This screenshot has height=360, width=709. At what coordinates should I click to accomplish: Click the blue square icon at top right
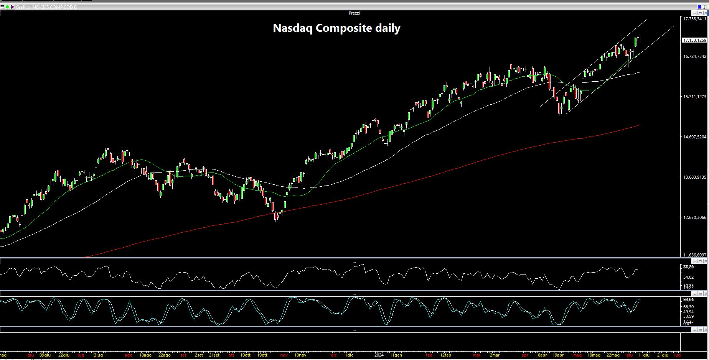point(699,7)
